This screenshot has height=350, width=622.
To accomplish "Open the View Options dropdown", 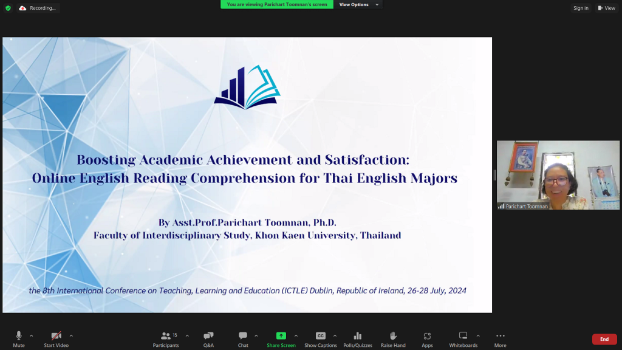I will tap(358, 5).
